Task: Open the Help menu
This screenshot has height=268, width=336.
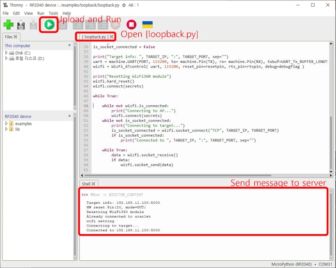Action: (67, 13)
